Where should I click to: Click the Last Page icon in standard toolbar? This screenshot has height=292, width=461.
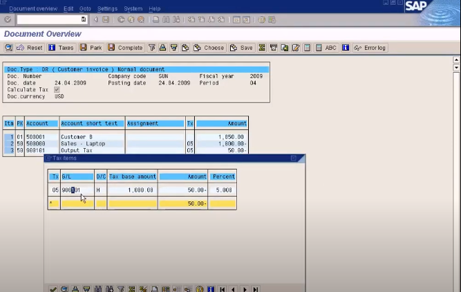click(x=221, y=20)
